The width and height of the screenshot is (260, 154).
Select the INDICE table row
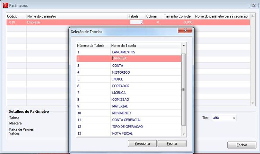(129, 79)
